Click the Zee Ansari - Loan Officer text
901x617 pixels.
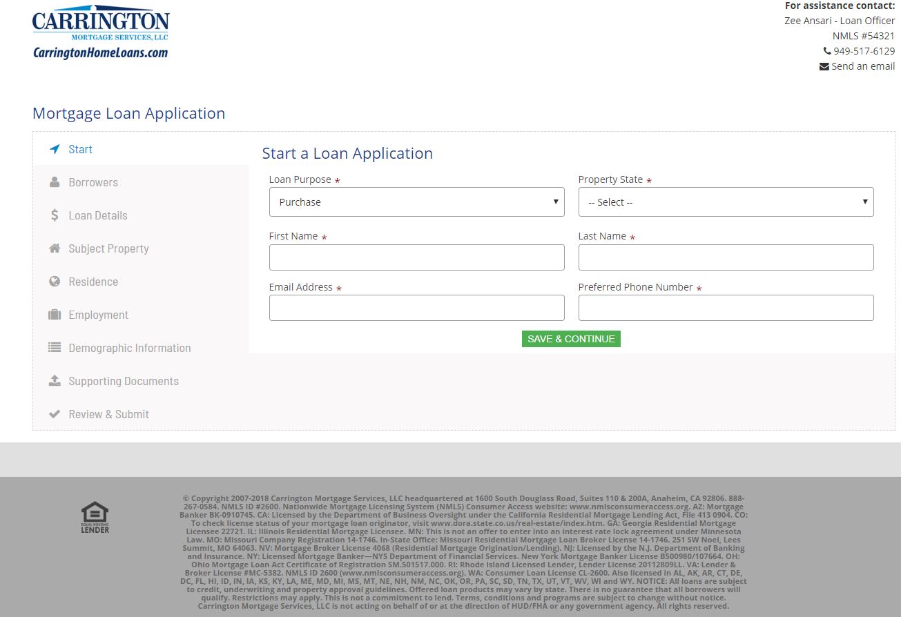(x=840, y=21)
